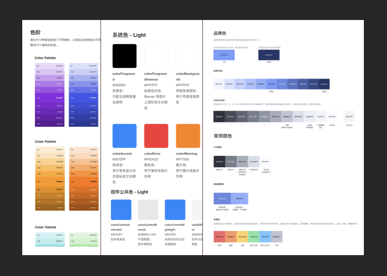
Task: Open the purple Color Palette column
Action: coord(50,95)
